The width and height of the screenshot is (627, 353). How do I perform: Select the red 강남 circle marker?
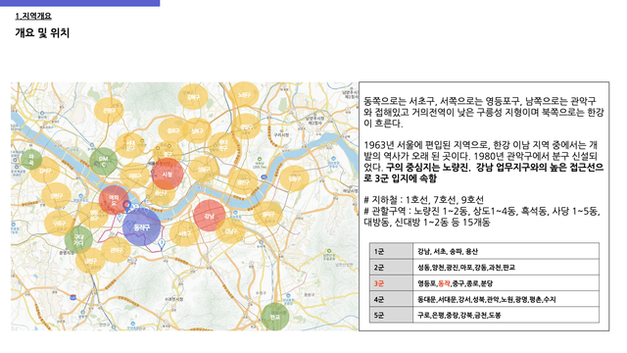click(x=209, y=216)
